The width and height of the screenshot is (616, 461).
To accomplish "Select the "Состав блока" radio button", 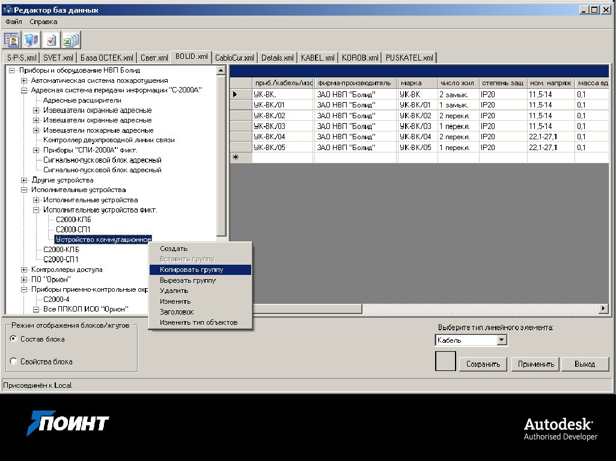I will pos(13,339).
